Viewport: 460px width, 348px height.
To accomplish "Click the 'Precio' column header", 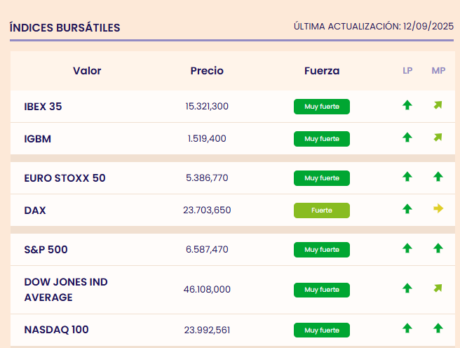I will tap(207, 71).
